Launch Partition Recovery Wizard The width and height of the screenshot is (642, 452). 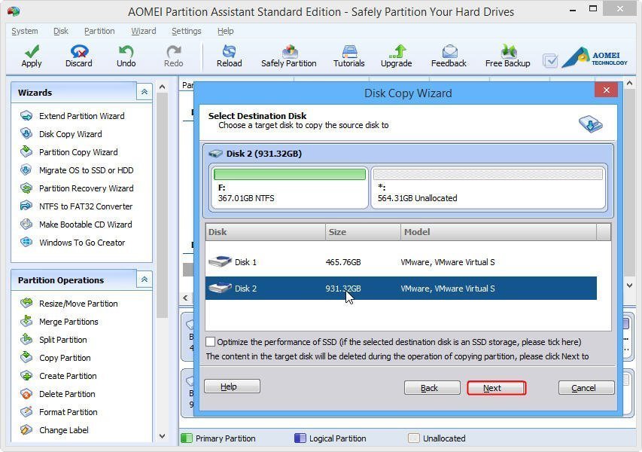click(x=77, y=188)
